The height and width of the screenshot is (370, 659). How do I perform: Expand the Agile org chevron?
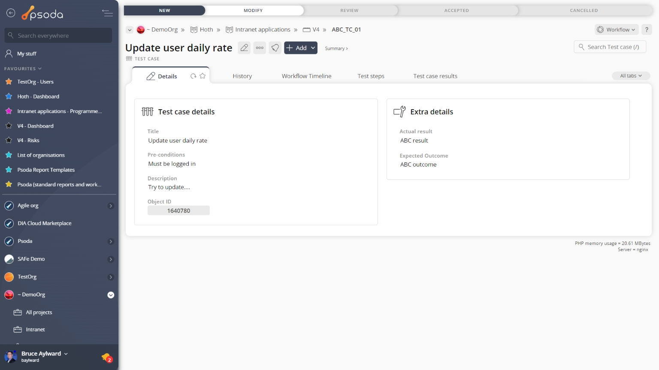(x=111, y=206)
